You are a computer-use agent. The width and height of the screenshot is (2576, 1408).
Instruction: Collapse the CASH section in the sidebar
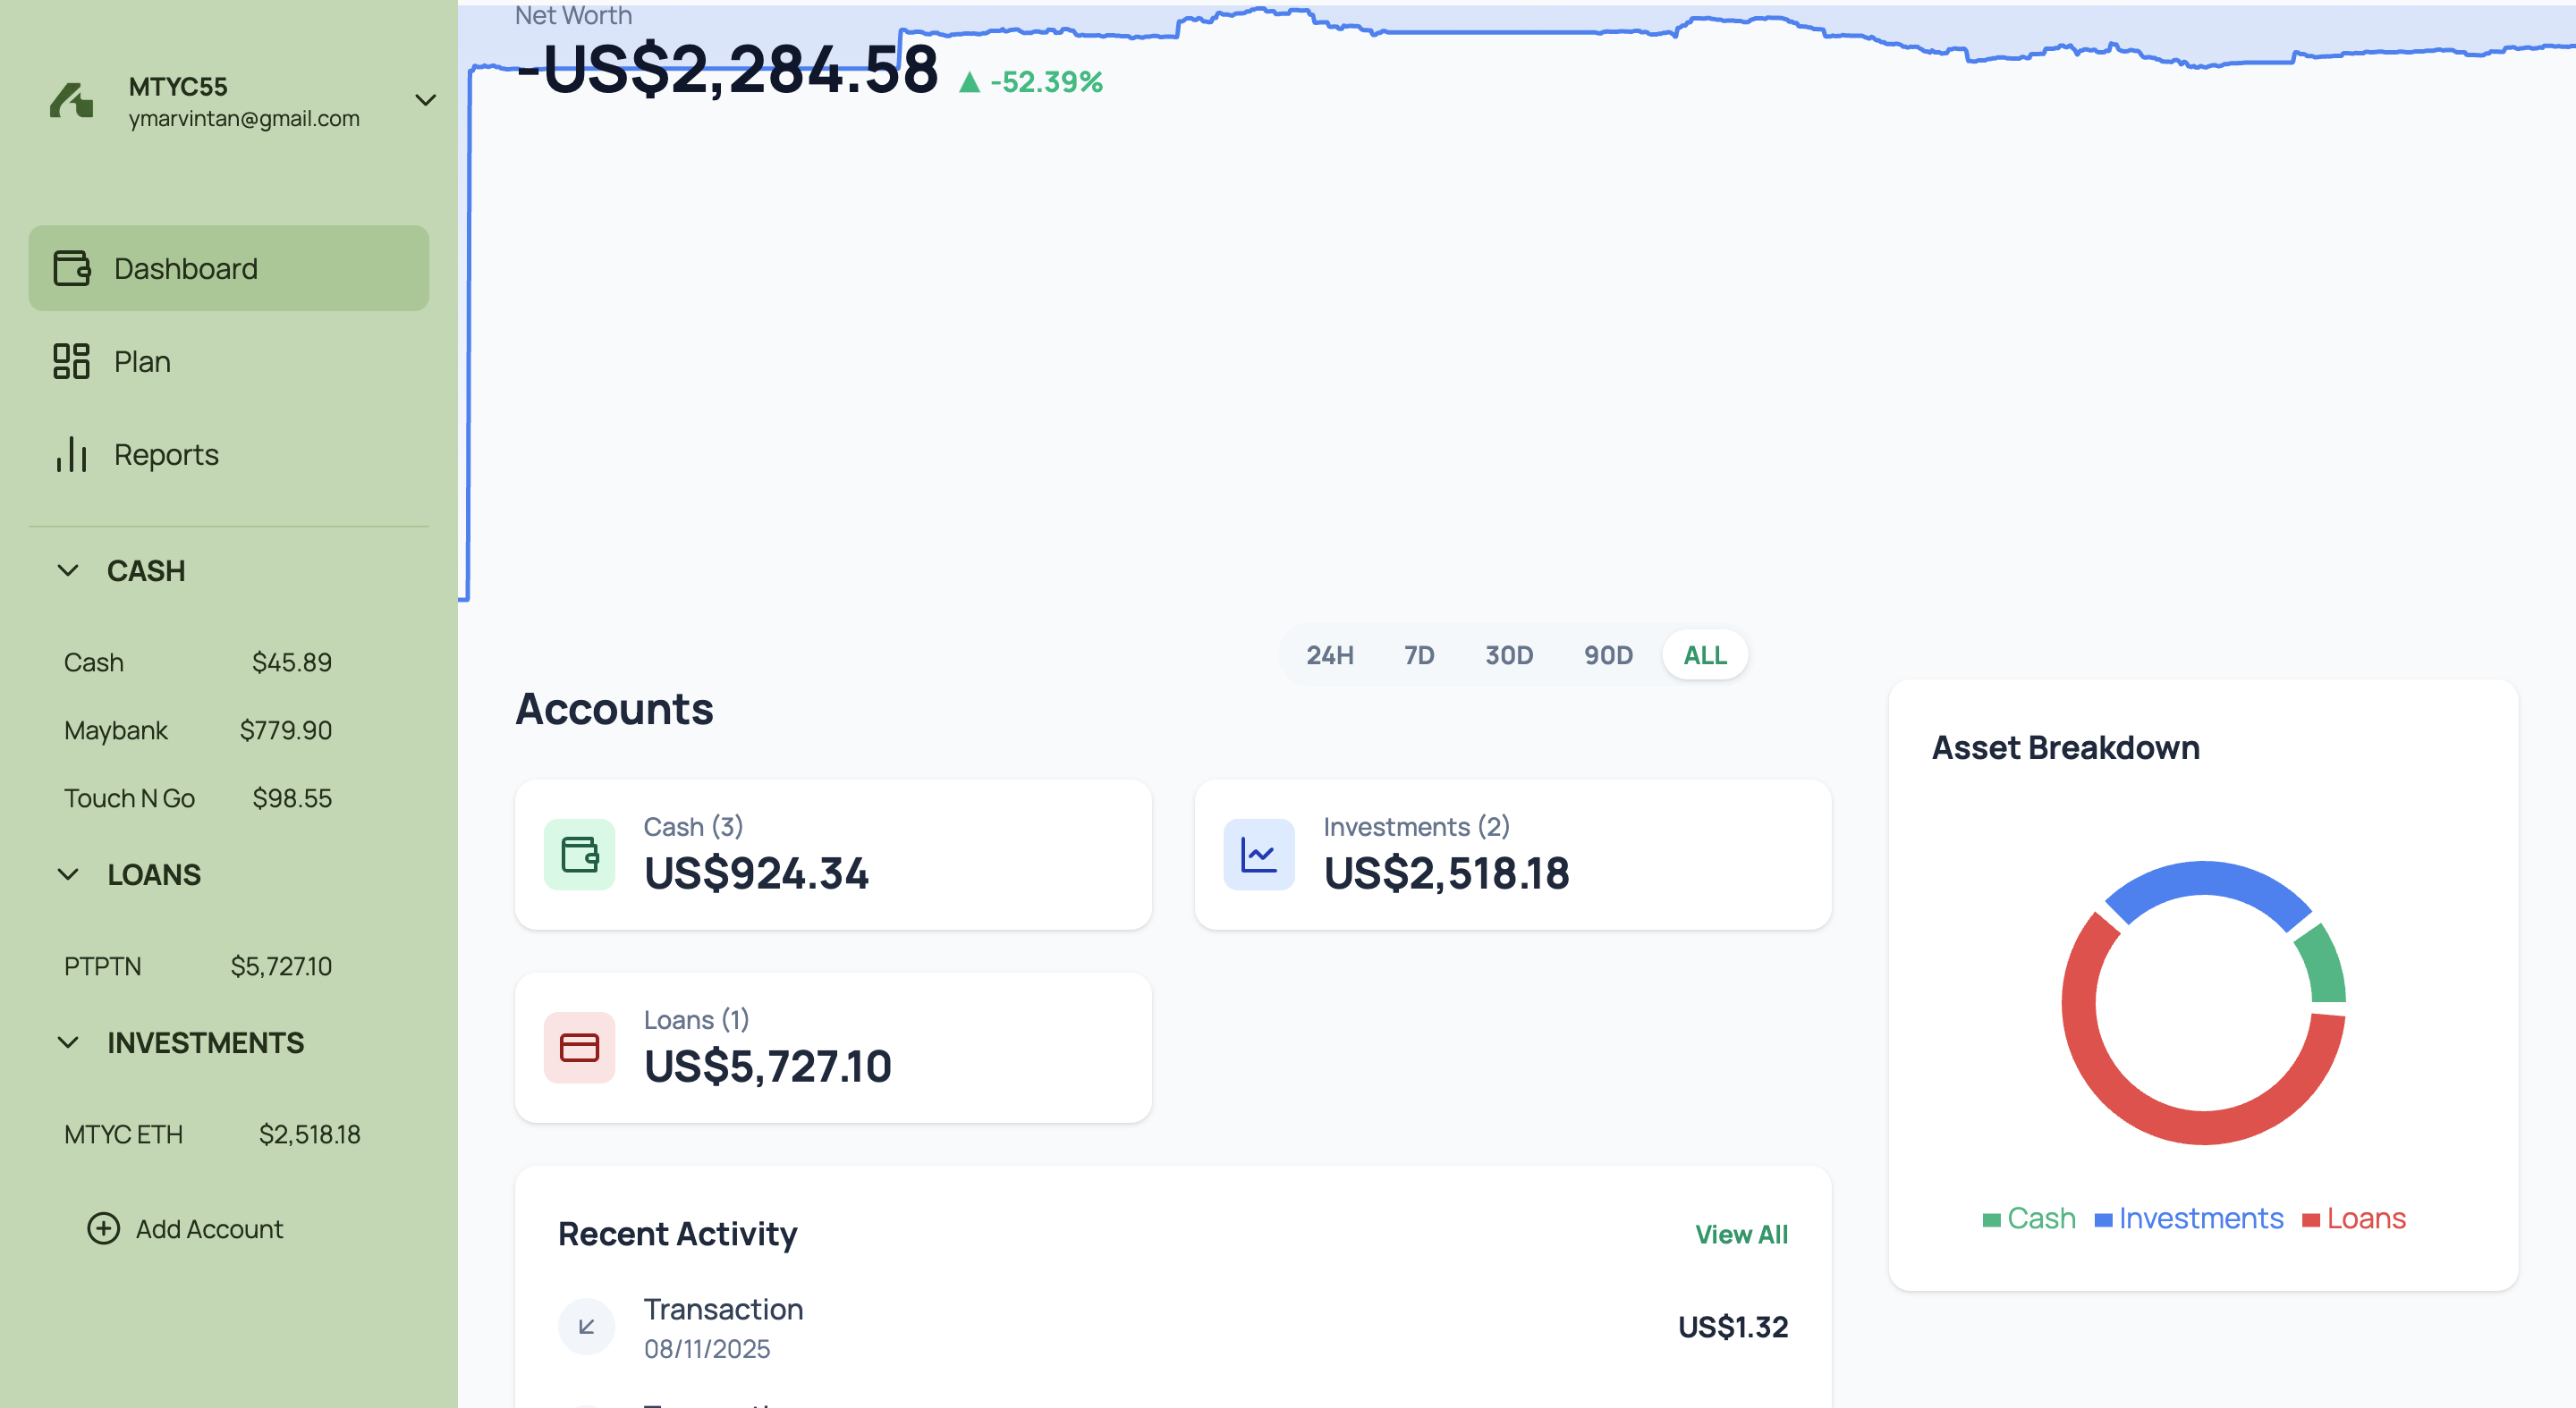pyautogui.click(x=68, y=570)
